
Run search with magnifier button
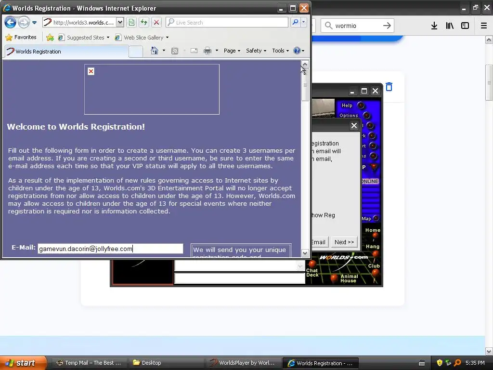click(295, 22)
